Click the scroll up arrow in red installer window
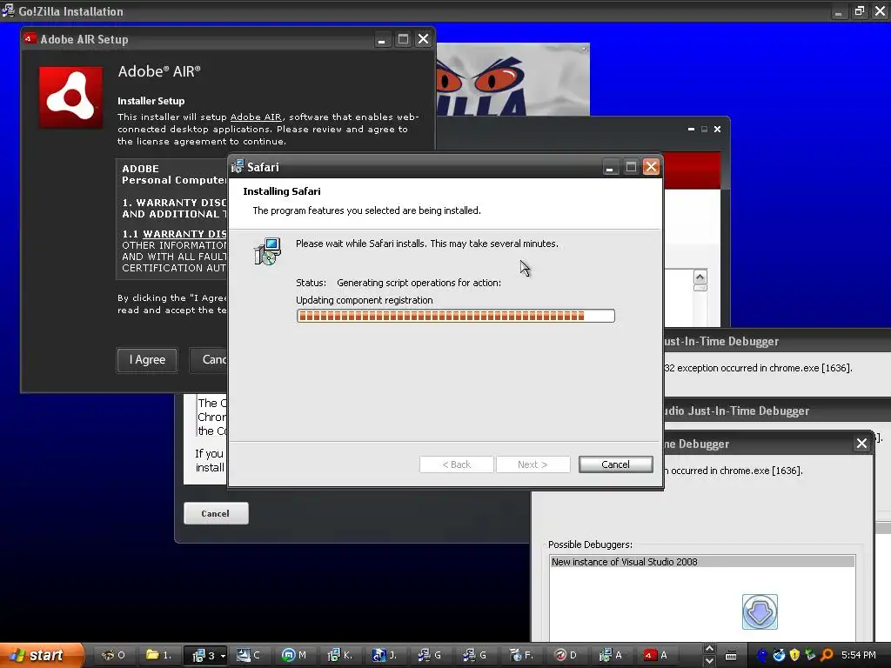The width and height of the screenshot is (891, 668). 700,277
